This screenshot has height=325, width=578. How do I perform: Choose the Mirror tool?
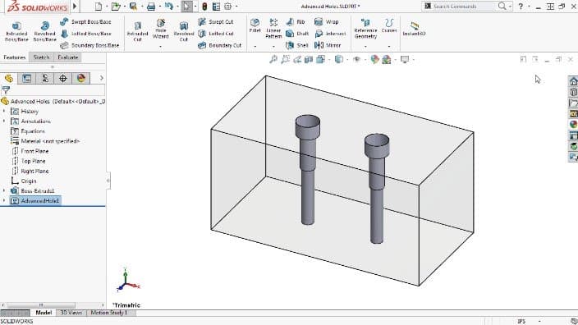pyautogui.click(x=328, y=45)
